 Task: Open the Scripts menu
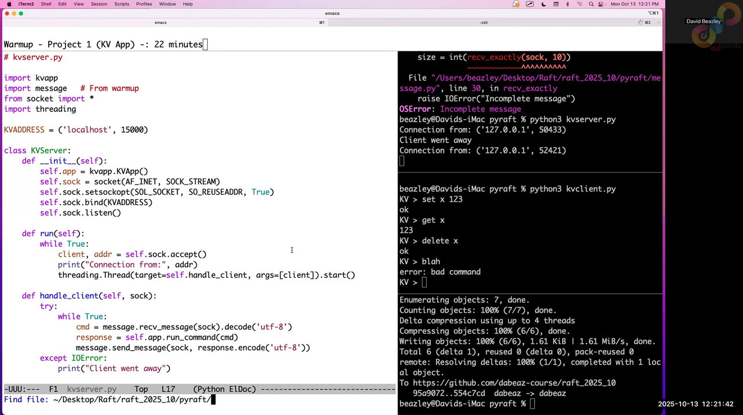click(x=122, y=4)
